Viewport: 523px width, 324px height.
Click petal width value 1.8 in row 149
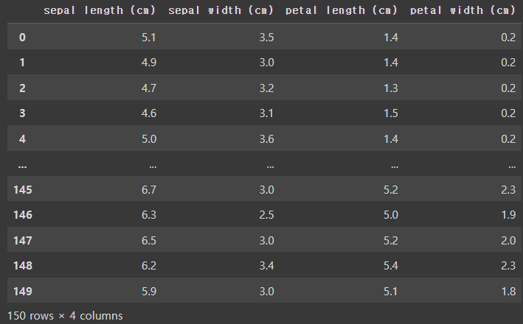[x=508, y=292]
